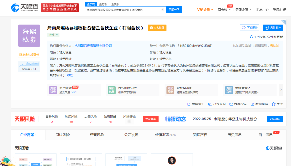This screenshot has height=166, width=291.
Task: Open 消息中心
Action: (x=262, y=10)
